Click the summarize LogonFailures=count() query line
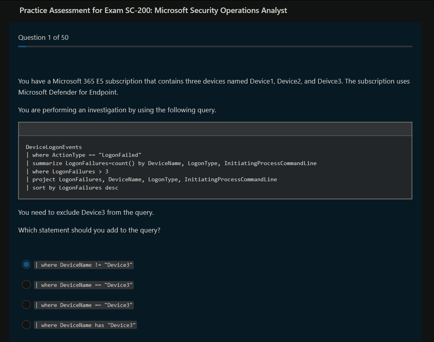Viewport: 434px width, 342px height. 171,163
